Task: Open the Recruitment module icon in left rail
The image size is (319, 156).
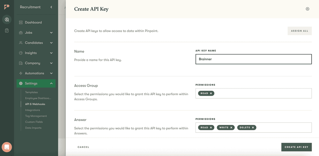Action: pos(7,20)
